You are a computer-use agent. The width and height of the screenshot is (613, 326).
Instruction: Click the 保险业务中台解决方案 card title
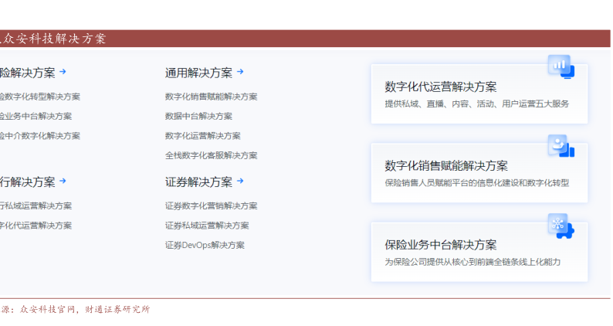[x=440, y=245]
